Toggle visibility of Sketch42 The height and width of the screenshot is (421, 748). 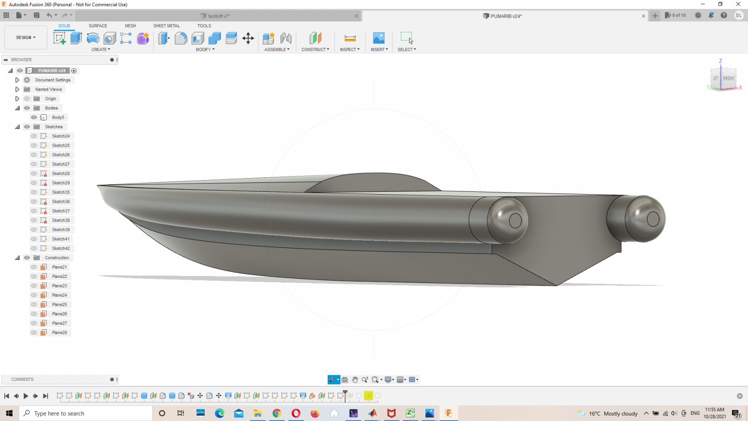[34, 248]
